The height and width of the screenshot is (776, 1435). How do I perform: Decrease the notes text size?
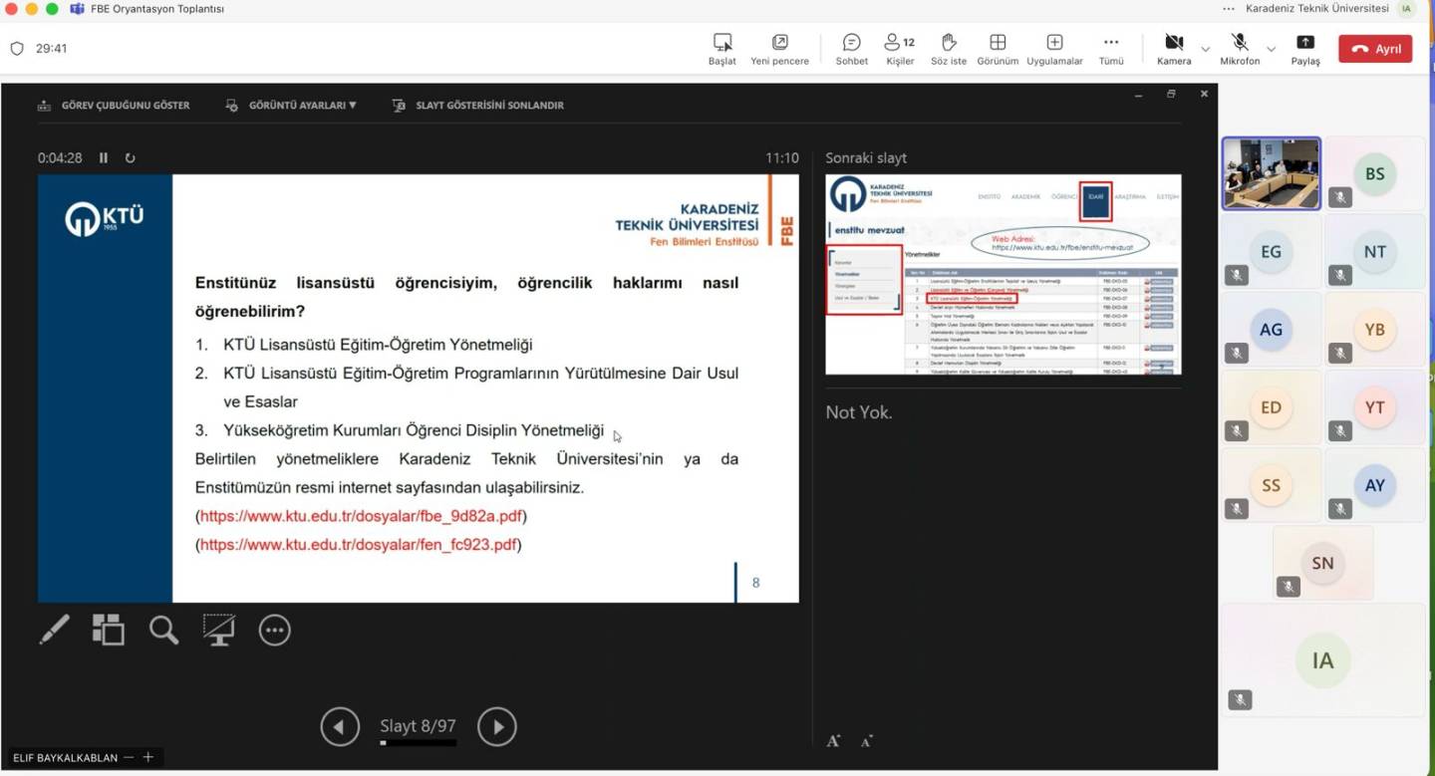pyautogui.click(x=867, y=740)
